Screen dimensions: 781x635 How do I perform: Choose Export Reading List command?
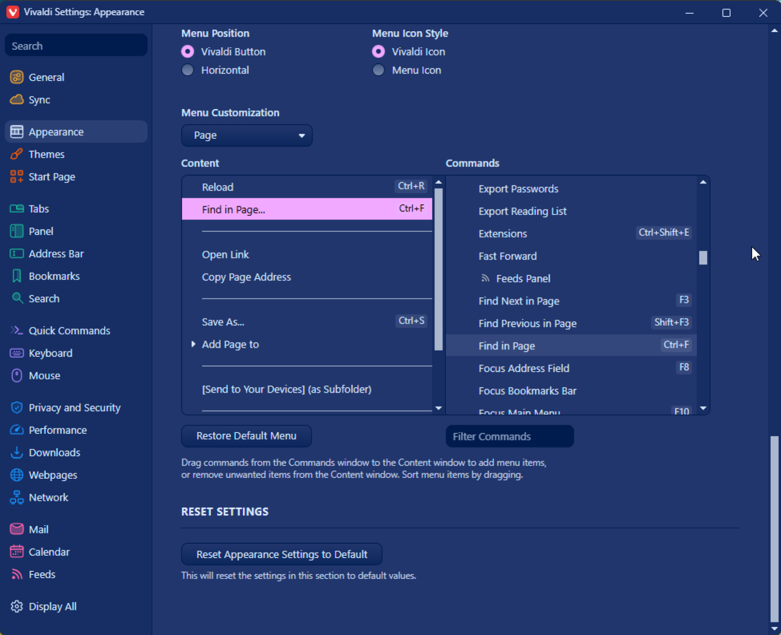coord(571,211)
